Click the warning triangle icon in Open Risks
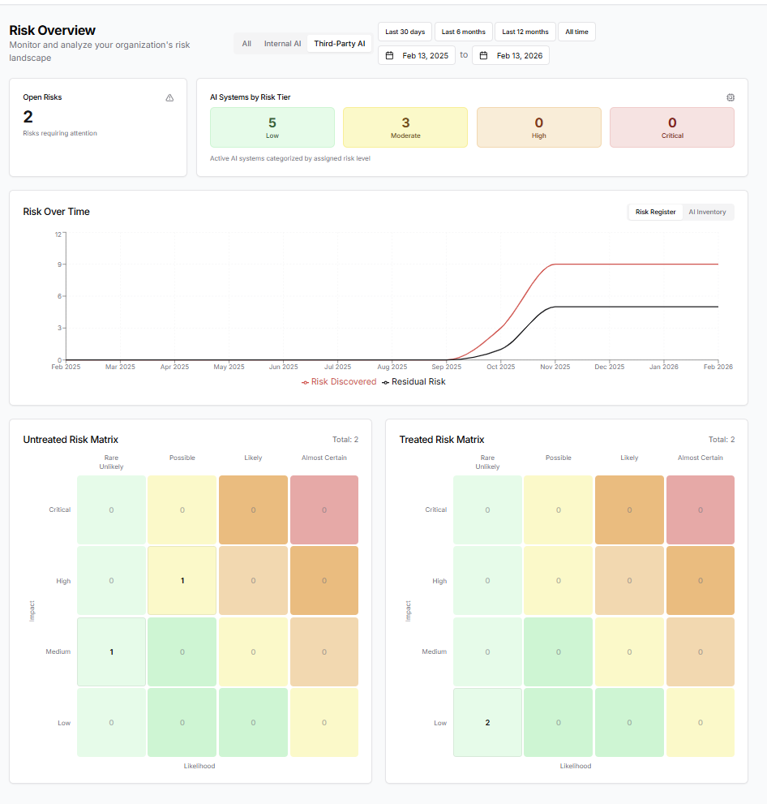767x804 pixels. tap(169, 97)
